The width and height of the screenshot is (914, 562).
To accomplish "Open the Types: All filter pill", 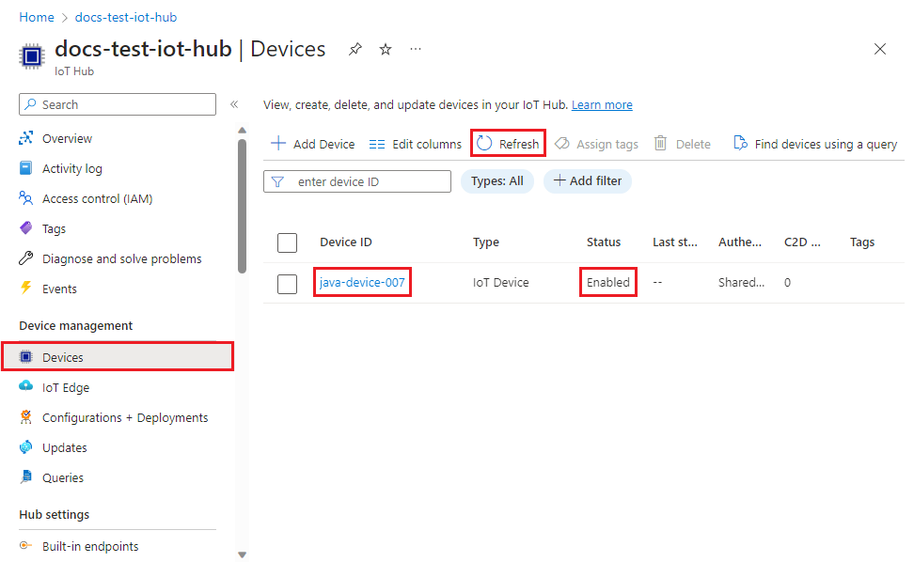I will tap(497, 181).
